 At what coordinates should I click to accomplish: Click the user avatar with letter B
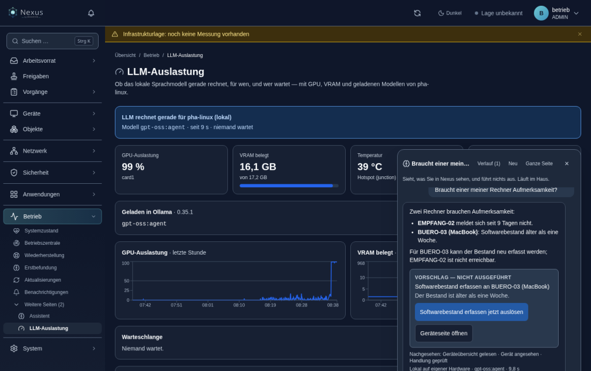[x=541, y=13]
